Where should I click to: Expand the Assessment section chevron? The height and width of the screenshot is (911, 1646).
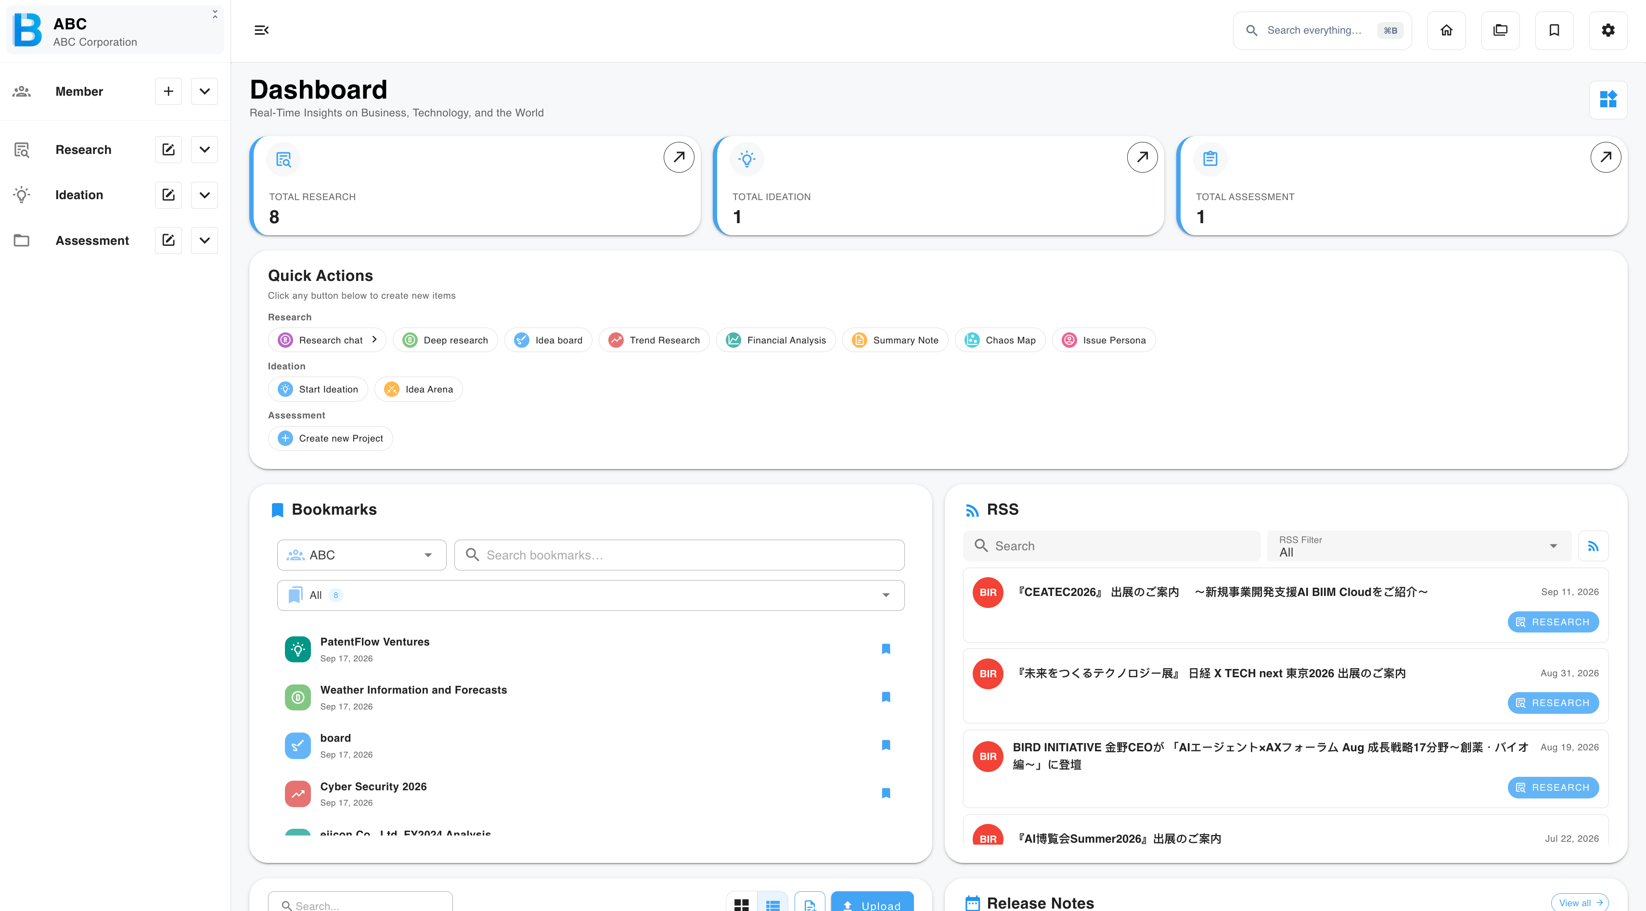tap(205, 240)
